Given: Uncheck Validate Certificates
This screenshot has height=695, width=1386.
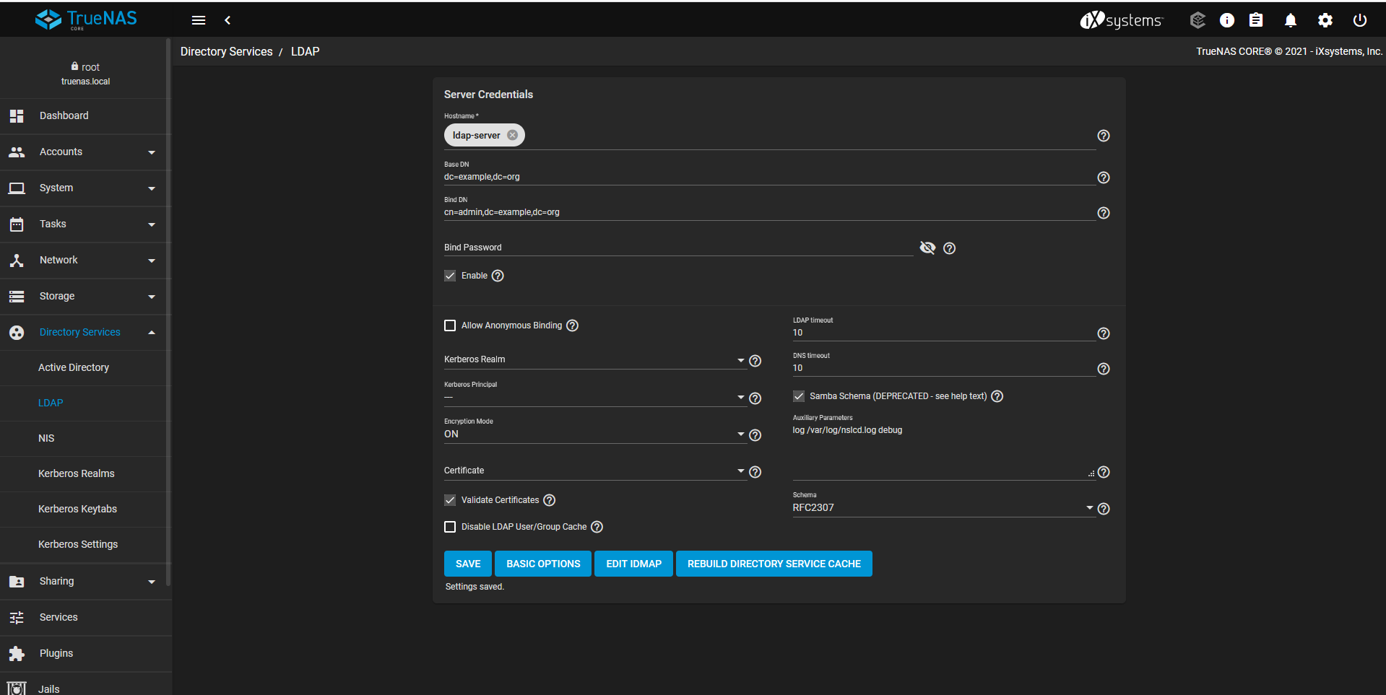Looking at the screenshot, I should click(450, 500).
